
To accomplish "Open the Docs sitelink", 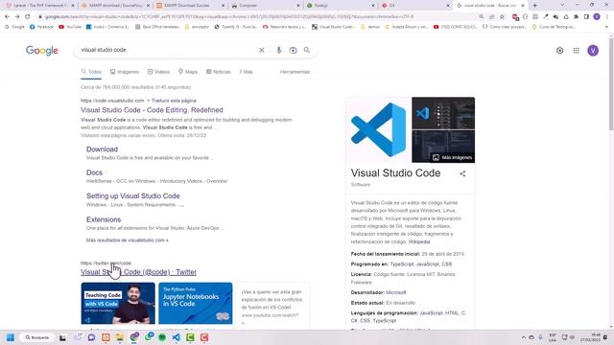I will 94,172.
